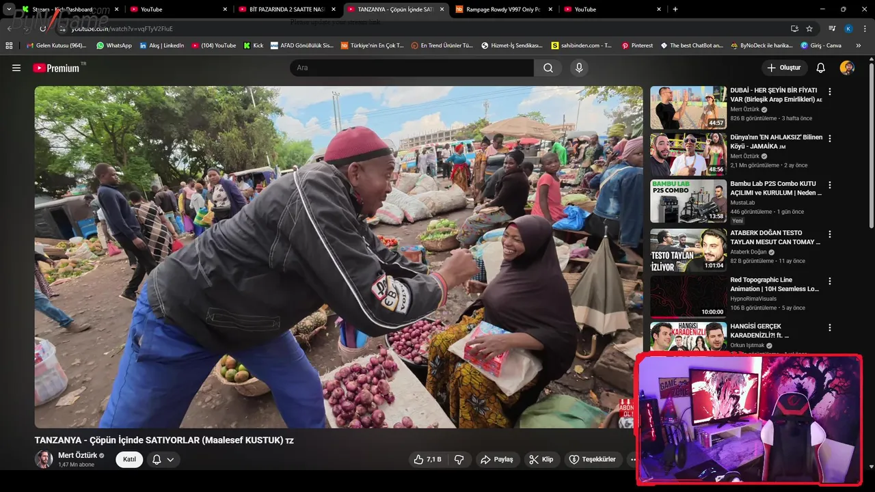The height and width of the screenshot is (492, 875).
Task: Click the YouTube Premium logo
Action: point(56,68)
